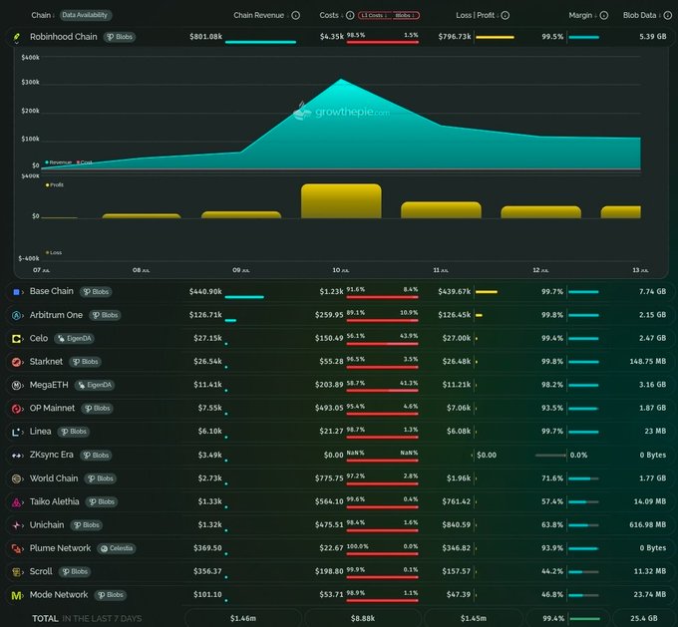
Task: Click Mode Network M logo
Action: coord(16,595)
